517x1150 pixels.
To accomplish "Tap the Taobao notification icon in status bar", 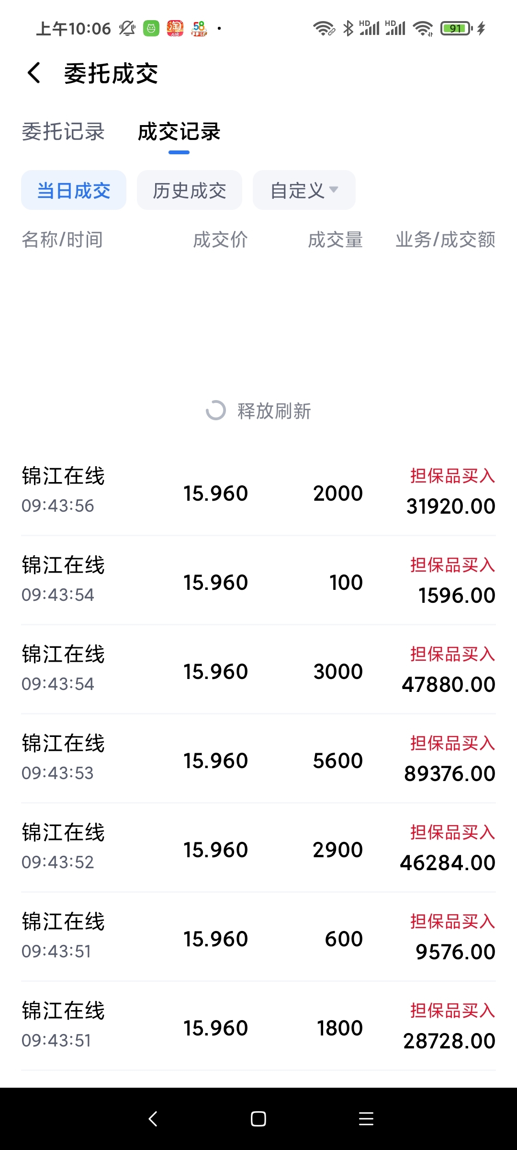I will click(x=175, y=28).
